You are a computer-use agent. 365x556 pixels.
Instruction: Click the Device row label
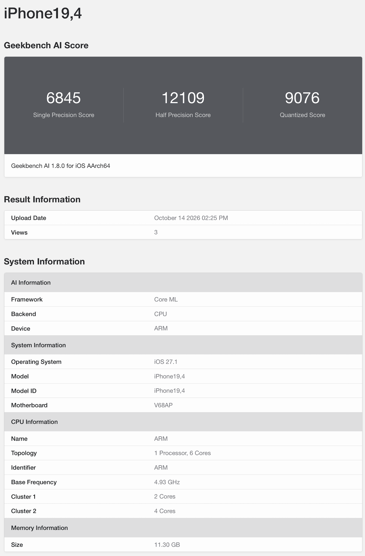point(21,328)
